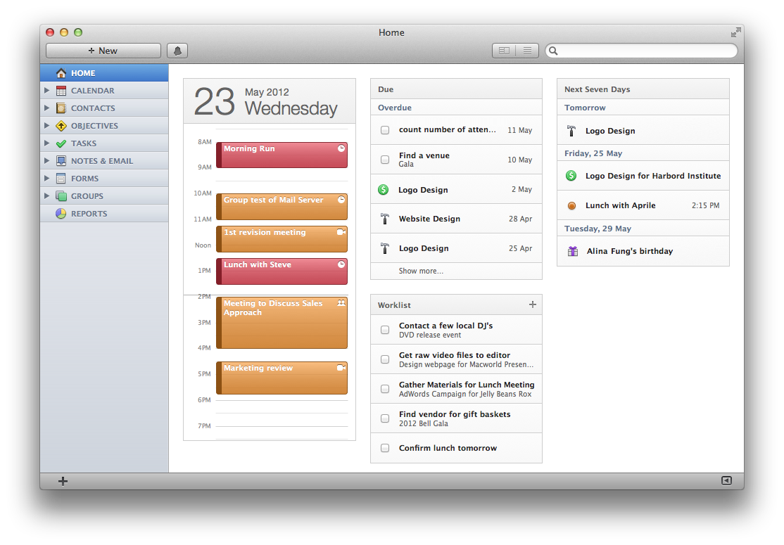The image size is (784, 545).
Task: Click the plus icon in bottom bar
Action: click(63, 481)
